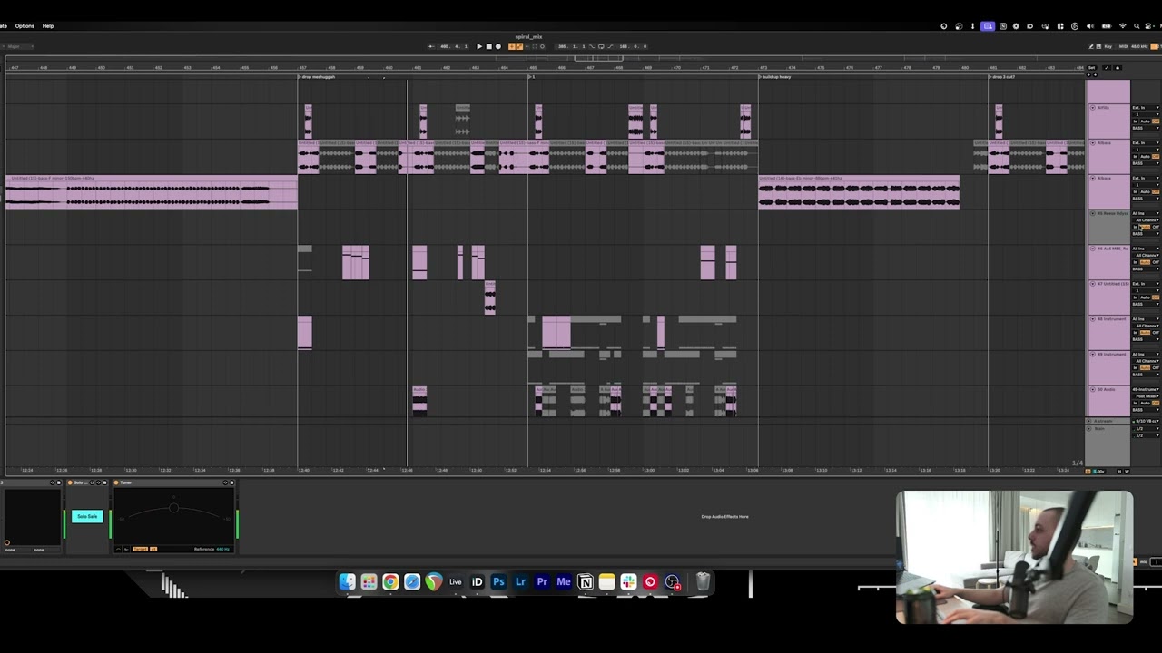Screen dimensions: 1162x653
Task: Unfold the 50 Audio track
Action: [1092, 390]
